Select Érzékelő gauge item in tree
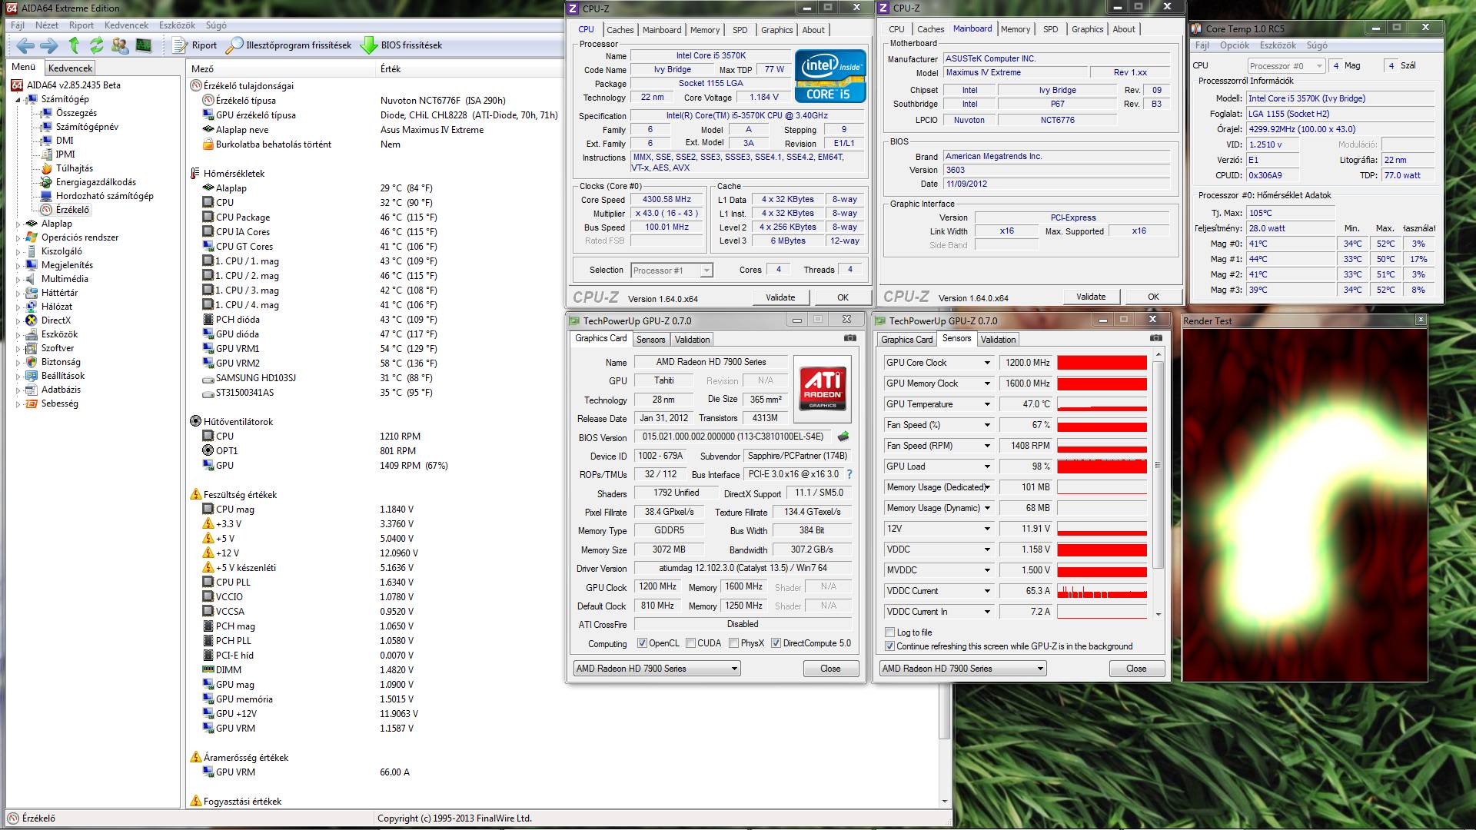The width and height of the screenshot is (1476, 830). [65, 210]
